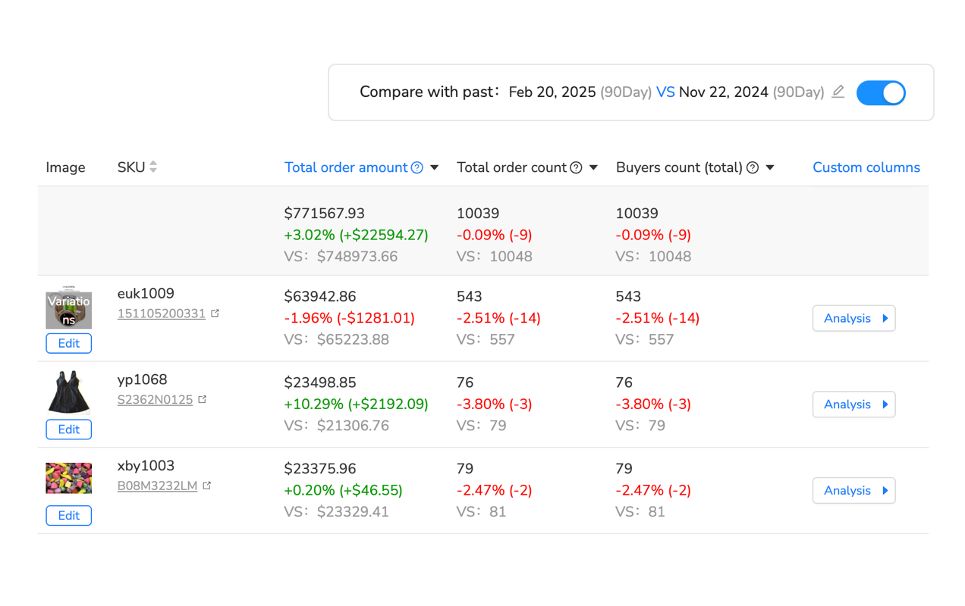Disable the Compare with past toggle

pyautogui.click(x=881, y=92)
